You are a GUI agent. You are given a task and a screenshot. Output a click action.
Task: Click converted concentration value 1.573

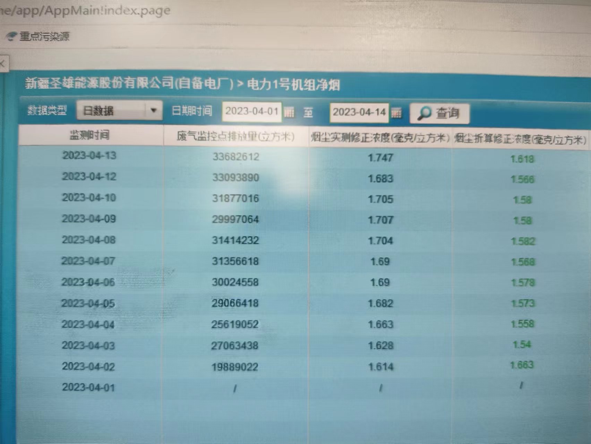(x=523, y=304)
